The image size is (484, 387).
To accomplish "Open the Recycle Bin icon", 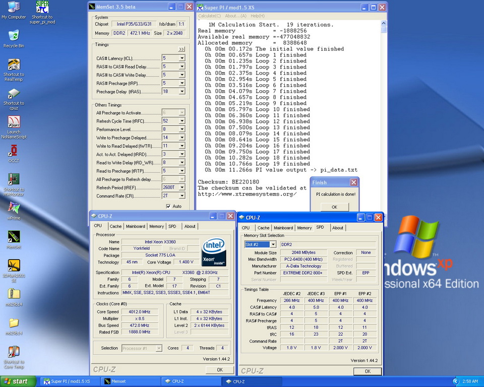I will [x=14, y=39].
